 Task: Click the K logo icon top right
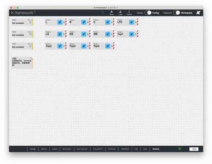pos(198,13)
